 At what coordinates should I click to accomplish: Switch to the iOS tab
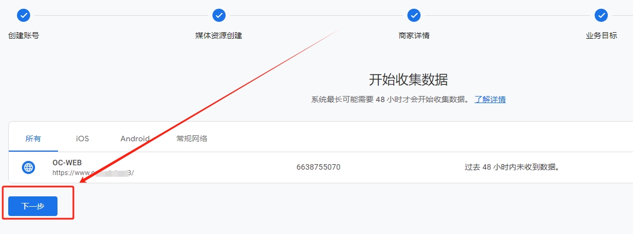[82, 139]
